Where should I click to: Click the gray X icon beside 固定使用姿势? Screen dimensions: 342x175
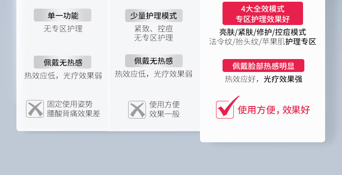[35, 109]
